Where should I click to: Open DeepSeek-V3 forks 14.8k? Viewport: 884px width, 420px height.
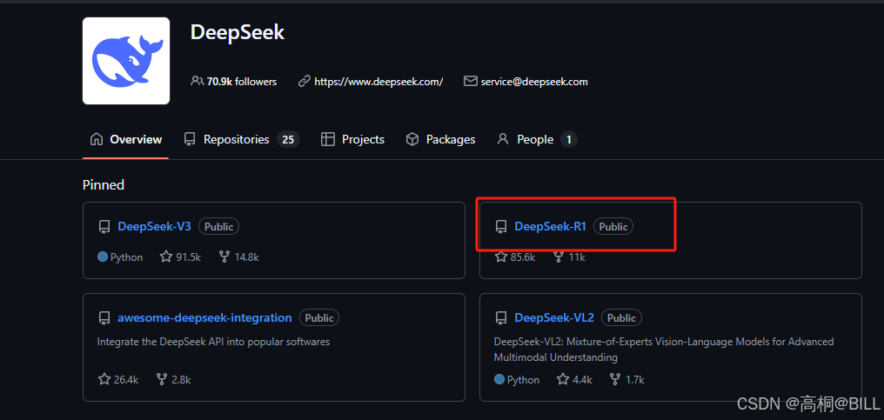239,257
